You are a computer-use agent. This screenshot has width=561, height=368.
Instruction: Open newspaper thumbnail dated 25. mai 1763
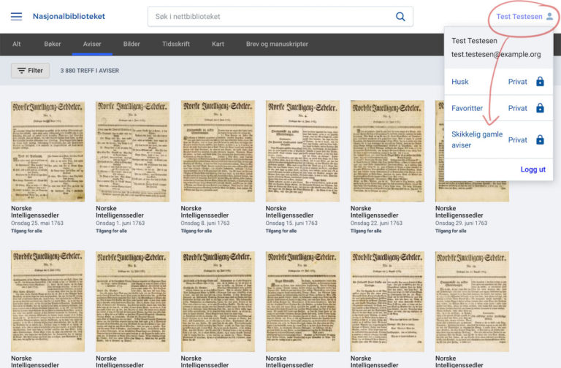(x=47, y=151)
